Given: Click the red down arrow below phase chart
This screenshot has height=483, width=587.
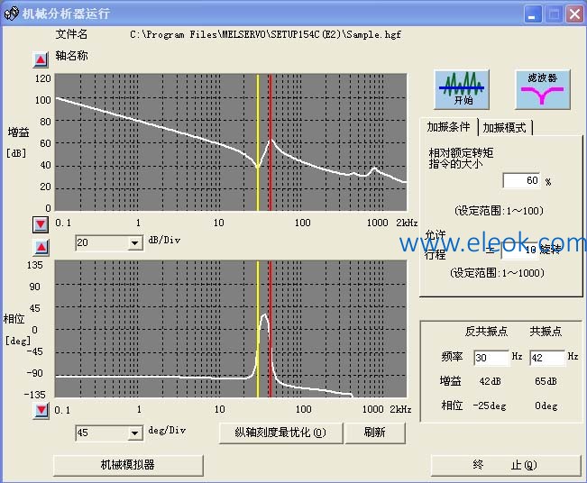Looking at the screenshot, I should click(41, 410).
